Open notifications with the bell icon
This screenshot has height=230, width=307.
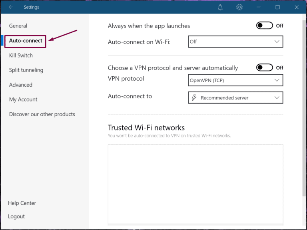[x=220, y=7]
